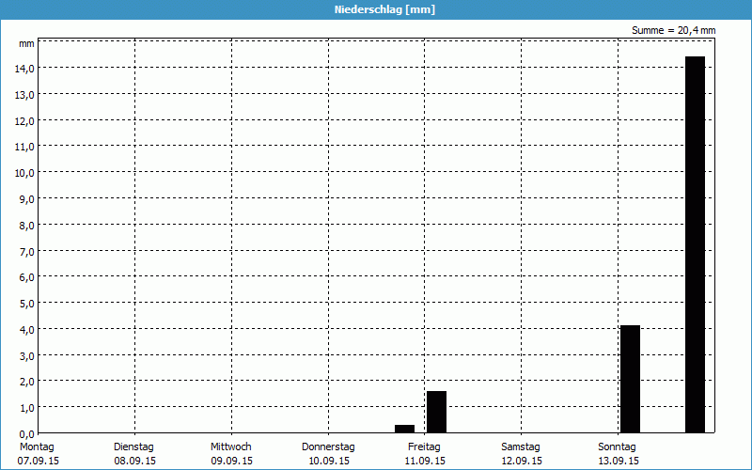
Task: Click the "Freitag" day label
Action: (x=424, y=446)
